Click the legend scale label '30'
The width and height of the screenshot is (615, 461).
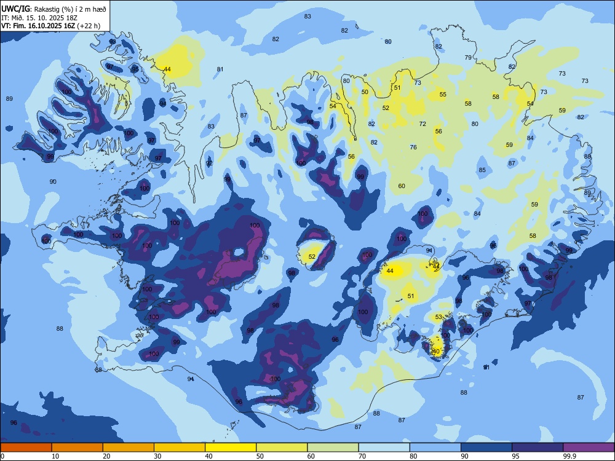(x=157, y=456)
